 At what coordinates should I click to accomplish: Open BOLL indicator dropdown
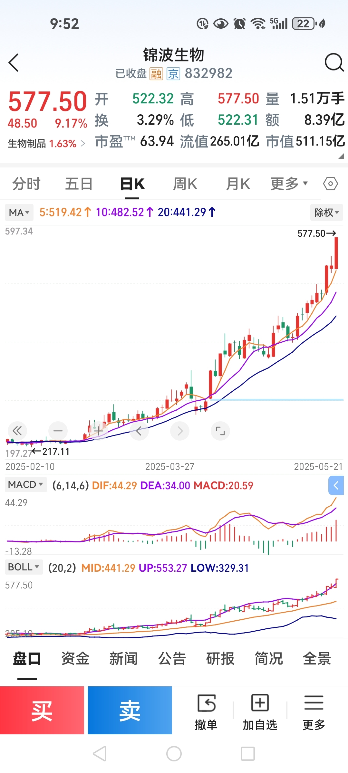point(24,567)
